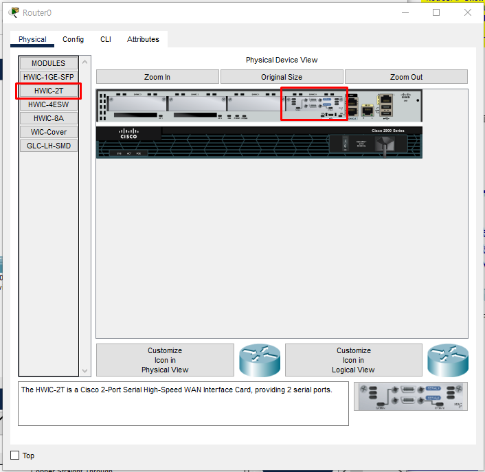This screenshot has width=485, height=472.
Task: Open Customize Icon in Logical View
Action: (354, 360)
